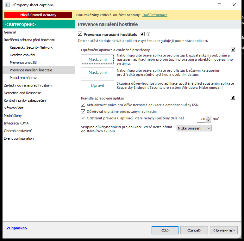Click the lock icon beside Prevence narušení hostitele heading
The height and width of the screenshot is (241, 244).
click(x=142, y=34)
